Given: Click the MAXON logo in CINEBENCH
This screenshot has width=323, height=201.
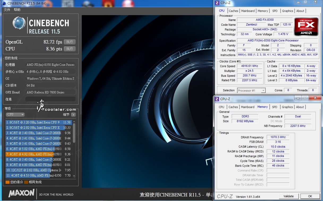Looking at the screenshot, I should coord(21,193).
